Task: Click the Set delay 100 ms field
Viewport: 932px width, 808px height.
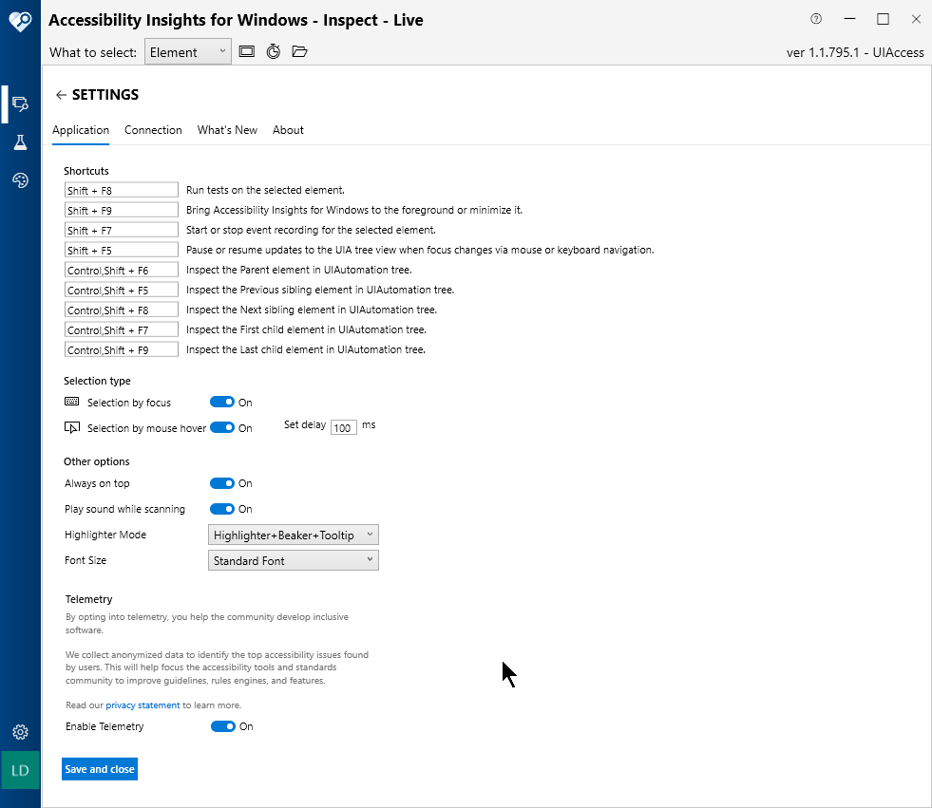Action: point(344,428)
